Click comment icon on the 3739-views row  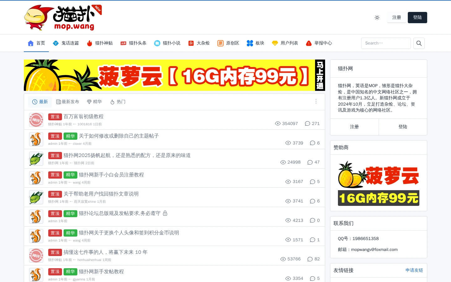(313, 143)
